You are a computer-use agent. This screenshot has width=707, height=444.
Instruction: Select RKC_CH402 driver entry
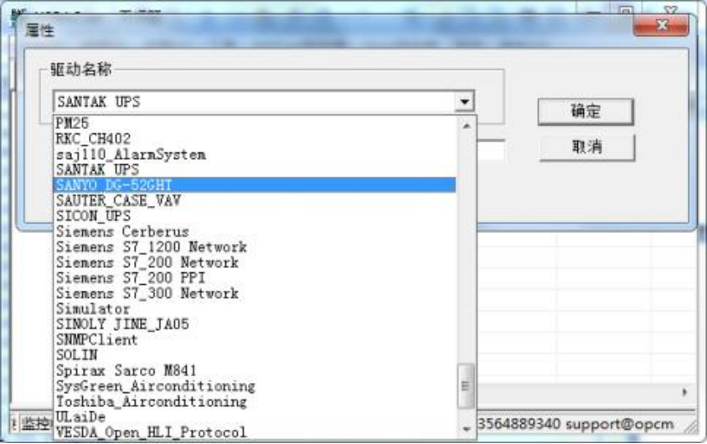point(255,138)
